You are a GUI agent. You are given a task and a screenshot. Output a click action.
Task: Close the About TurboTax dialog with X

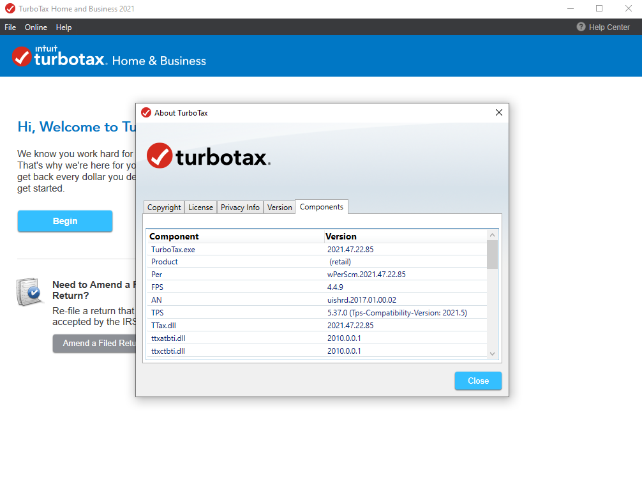pyautogui.click(x=498, y=112)
